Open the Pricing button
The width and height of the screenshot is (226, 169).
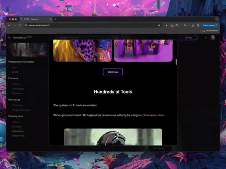click(188, 37)
